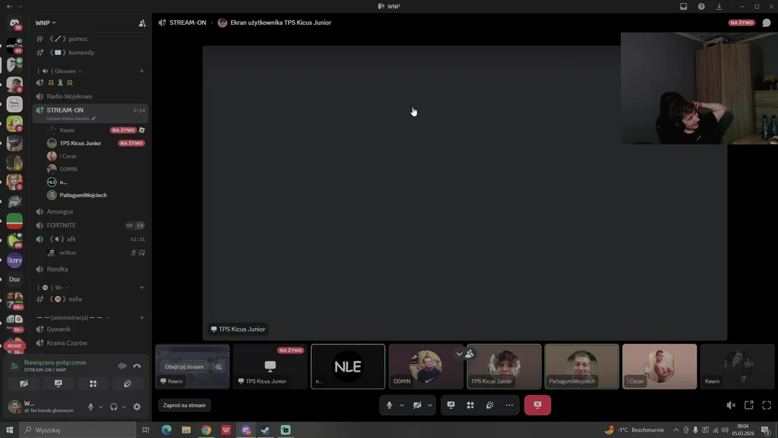Screen dimensions: 778x438
Task: Add channel to 18+ category
Action: click(x=142, y=288)
